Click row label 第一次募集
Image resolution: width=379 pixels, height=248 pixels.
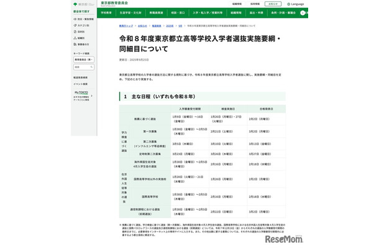[x=150, y=131]
